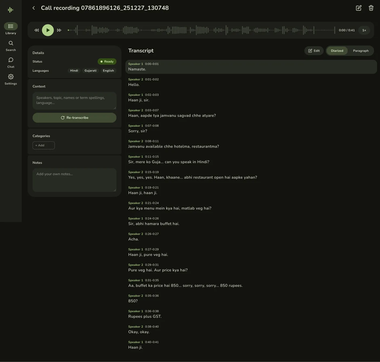Image resolution: width=380 pixels, height=362 pixels.
Task: Change playback speed with 1× button
Action: coord(364,30)
